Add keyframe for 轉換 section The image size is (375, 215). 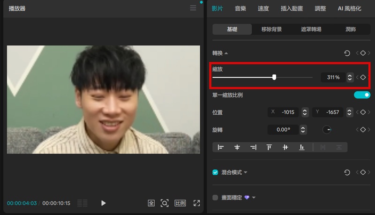(363, 53)
